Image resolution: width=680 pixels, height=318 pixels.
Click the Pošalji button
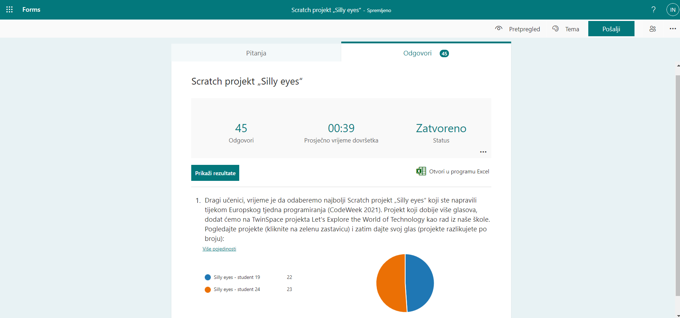611,29
